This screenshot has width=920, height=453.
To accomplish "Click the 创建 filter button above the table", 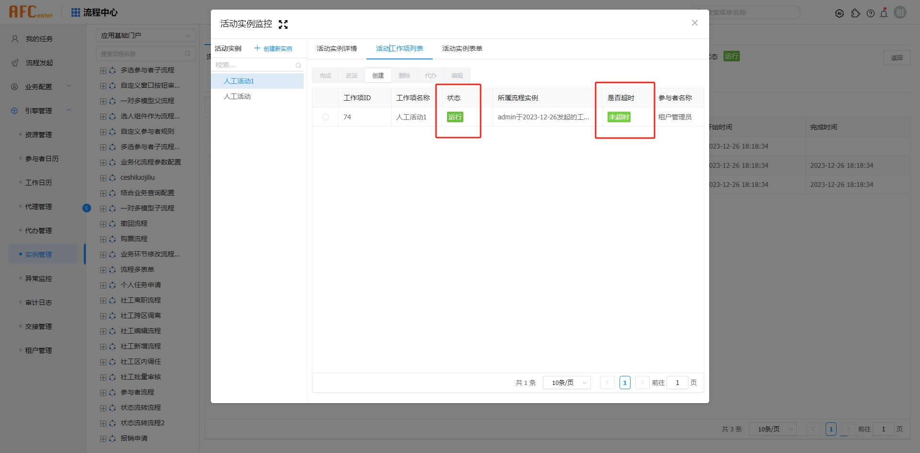I will [x=378, y=75].
